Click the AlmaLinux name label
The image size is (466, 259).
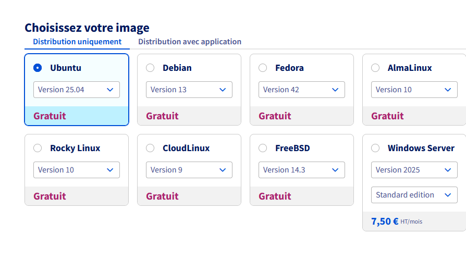click(x=410, y=68)
